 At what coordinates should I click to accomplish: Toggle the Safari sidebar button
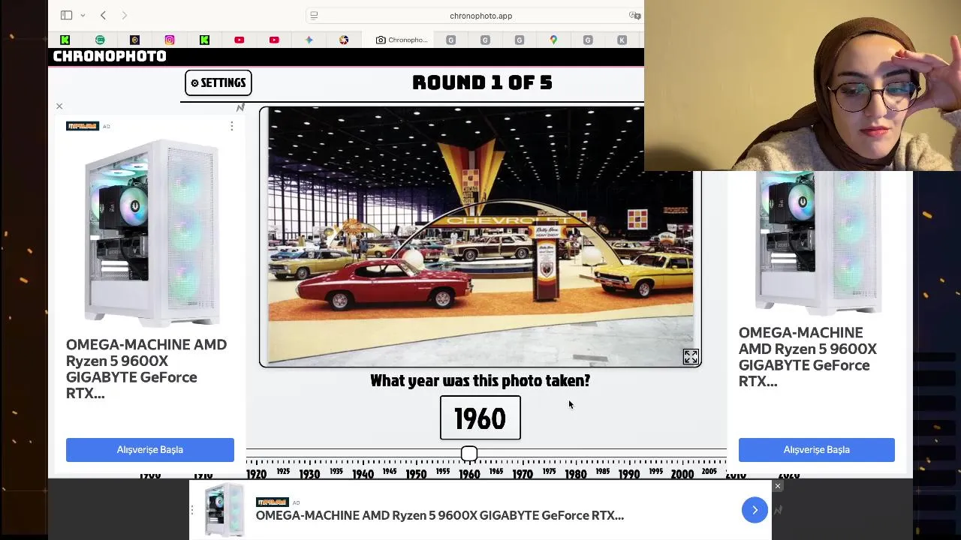point(66,15)
